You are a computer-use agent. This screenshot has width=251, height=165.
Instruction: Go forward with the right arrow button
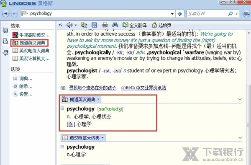[14, 14]
